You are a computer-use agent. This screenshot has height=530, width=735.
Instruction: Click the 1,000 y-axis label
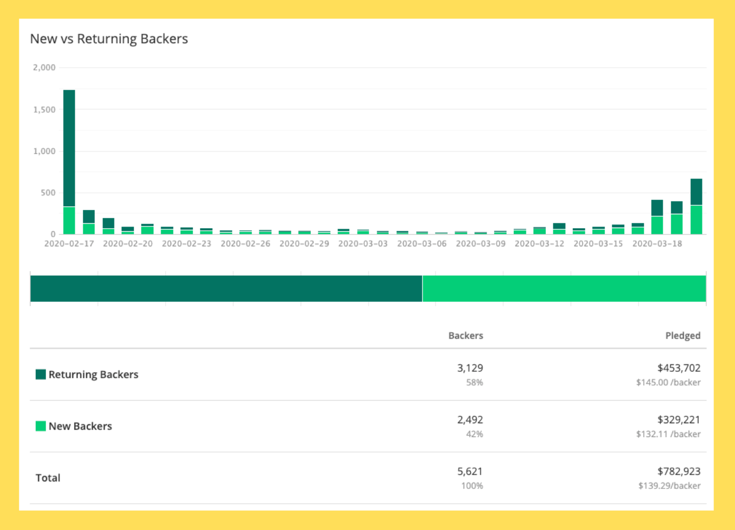44,151
